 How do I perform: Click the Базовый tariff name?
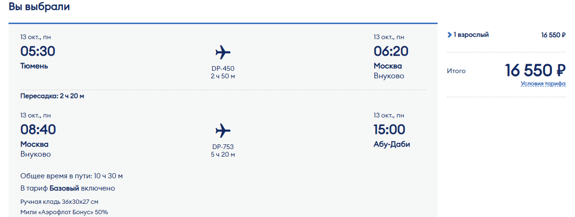click(65, 188)
